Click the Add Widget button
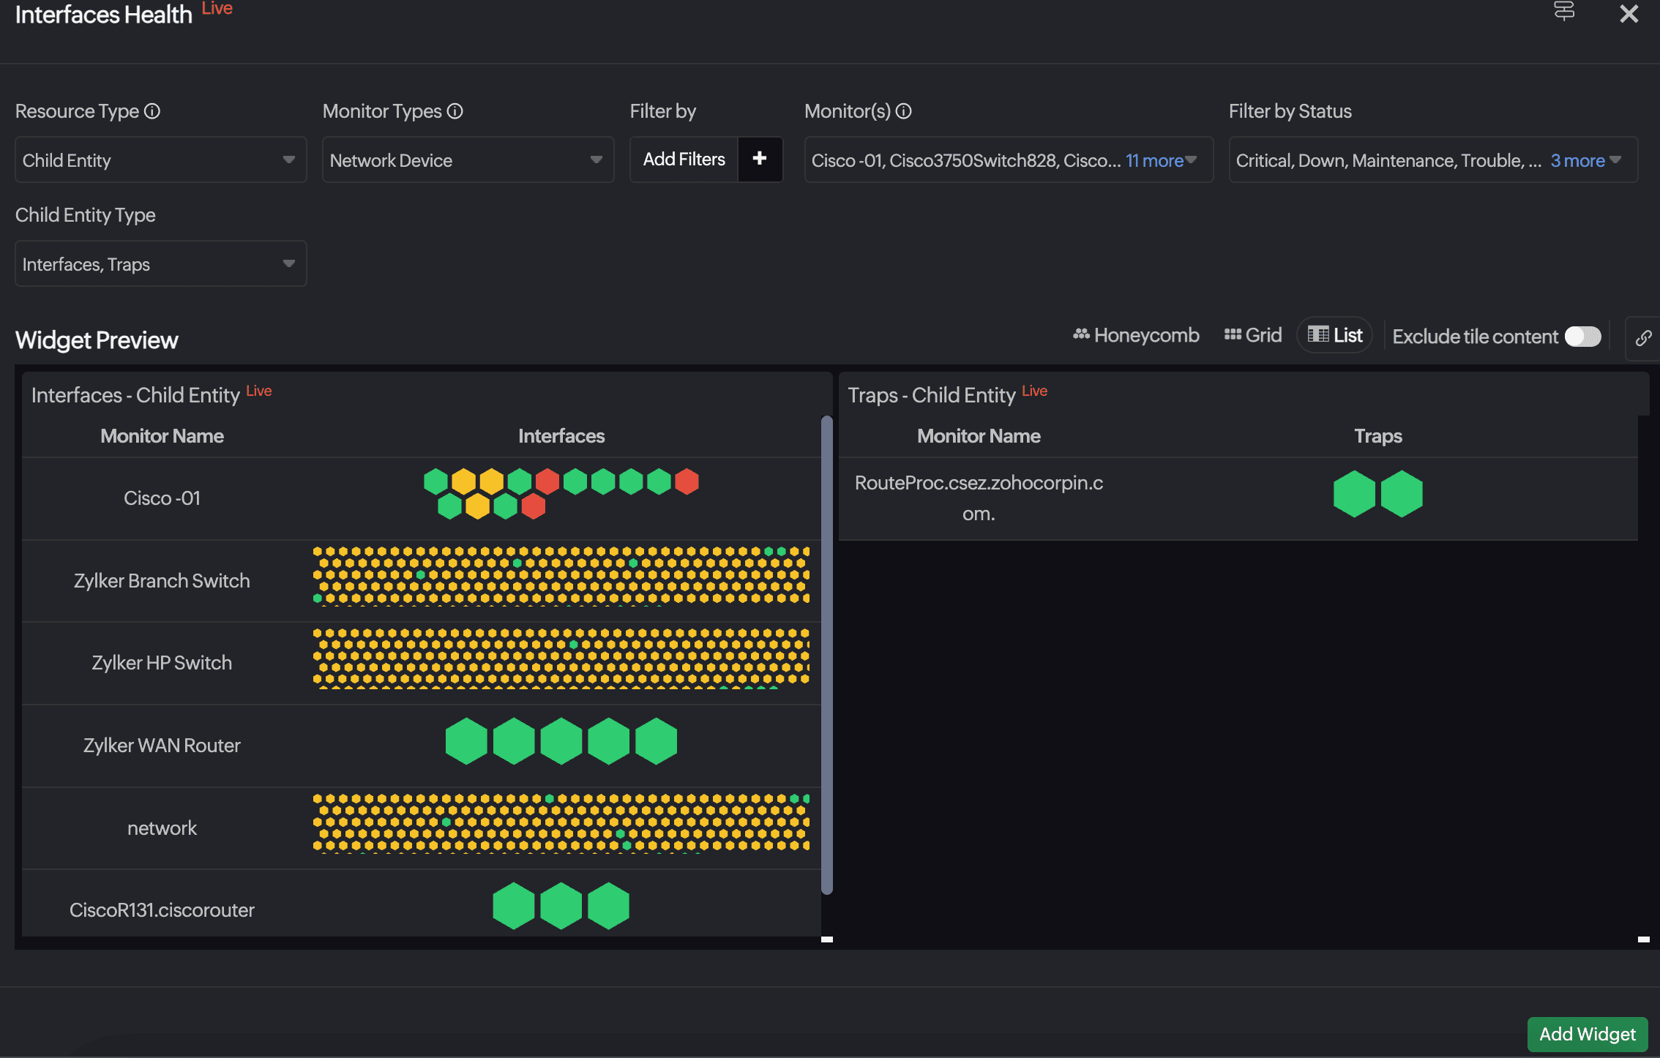1660x1058 pixels. click(1587, 1034)
